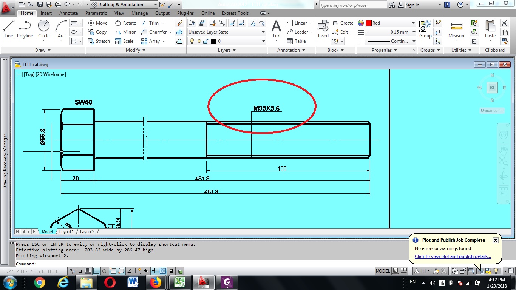Launch the Insert block tool

click(x=323, y=29)
